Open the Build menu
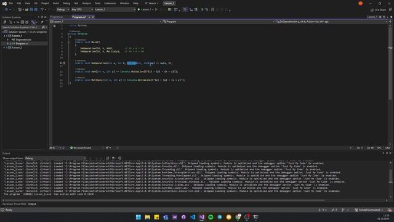Screen dimensions: 394x222 pos(56,3)
